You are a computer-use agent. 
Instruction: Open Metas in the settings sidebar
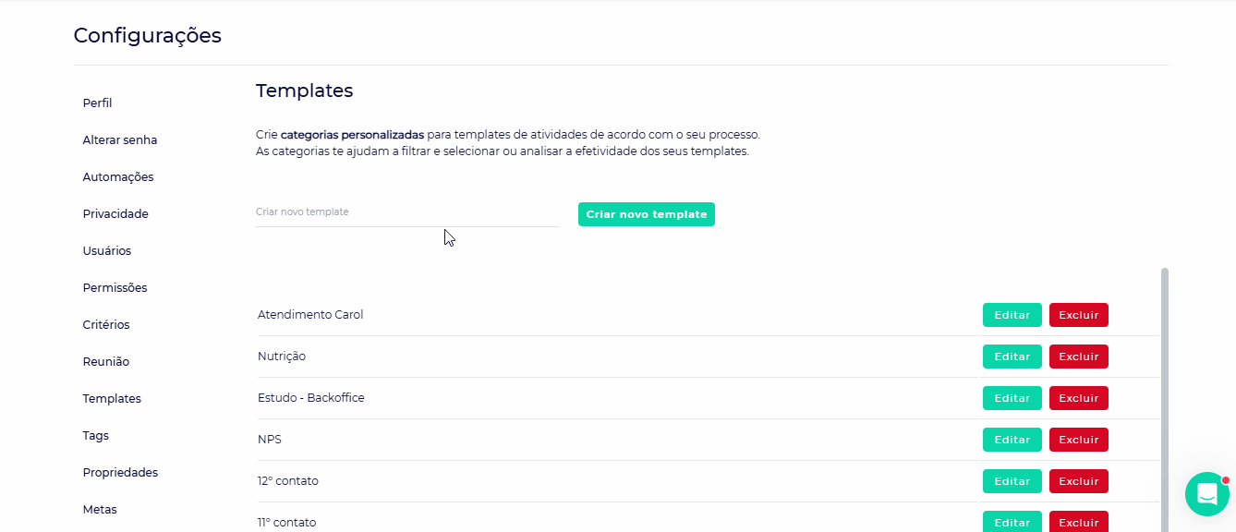click(100, 510)
